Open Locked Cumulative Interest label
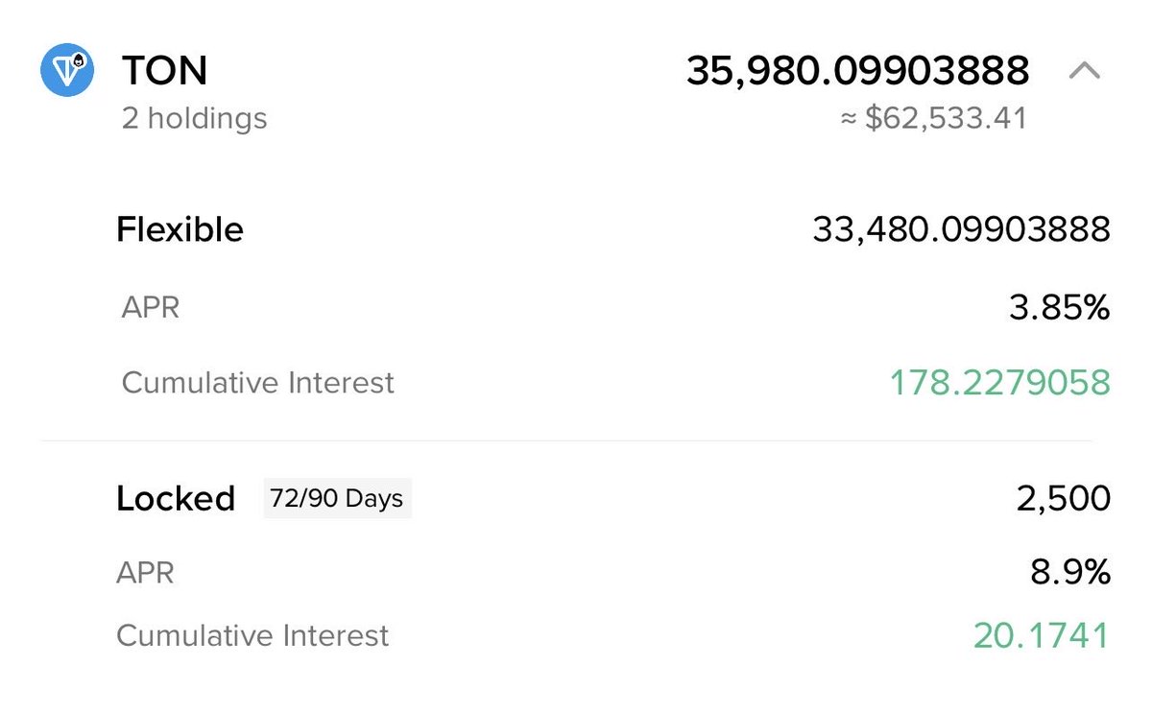This screenshot has height=713, width=1152. [252, 635]
